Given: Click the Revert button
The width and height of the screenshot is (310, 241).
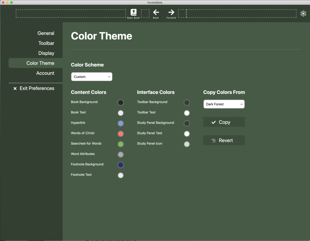Looking at the screenshot, I should coord(224,140).
